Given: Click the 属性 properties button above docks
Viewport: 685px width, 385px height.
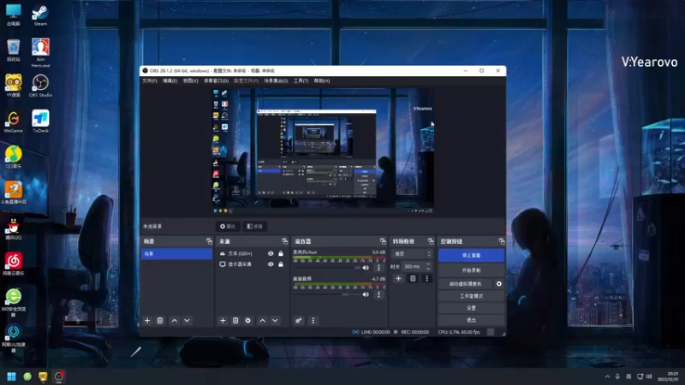Looking at the screenshot, I should point(228,226).
